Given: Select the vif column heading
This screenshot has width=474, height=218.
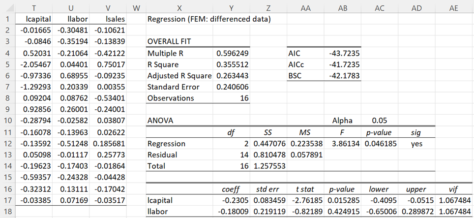Looking at the screenshot, I should [453, 189].
